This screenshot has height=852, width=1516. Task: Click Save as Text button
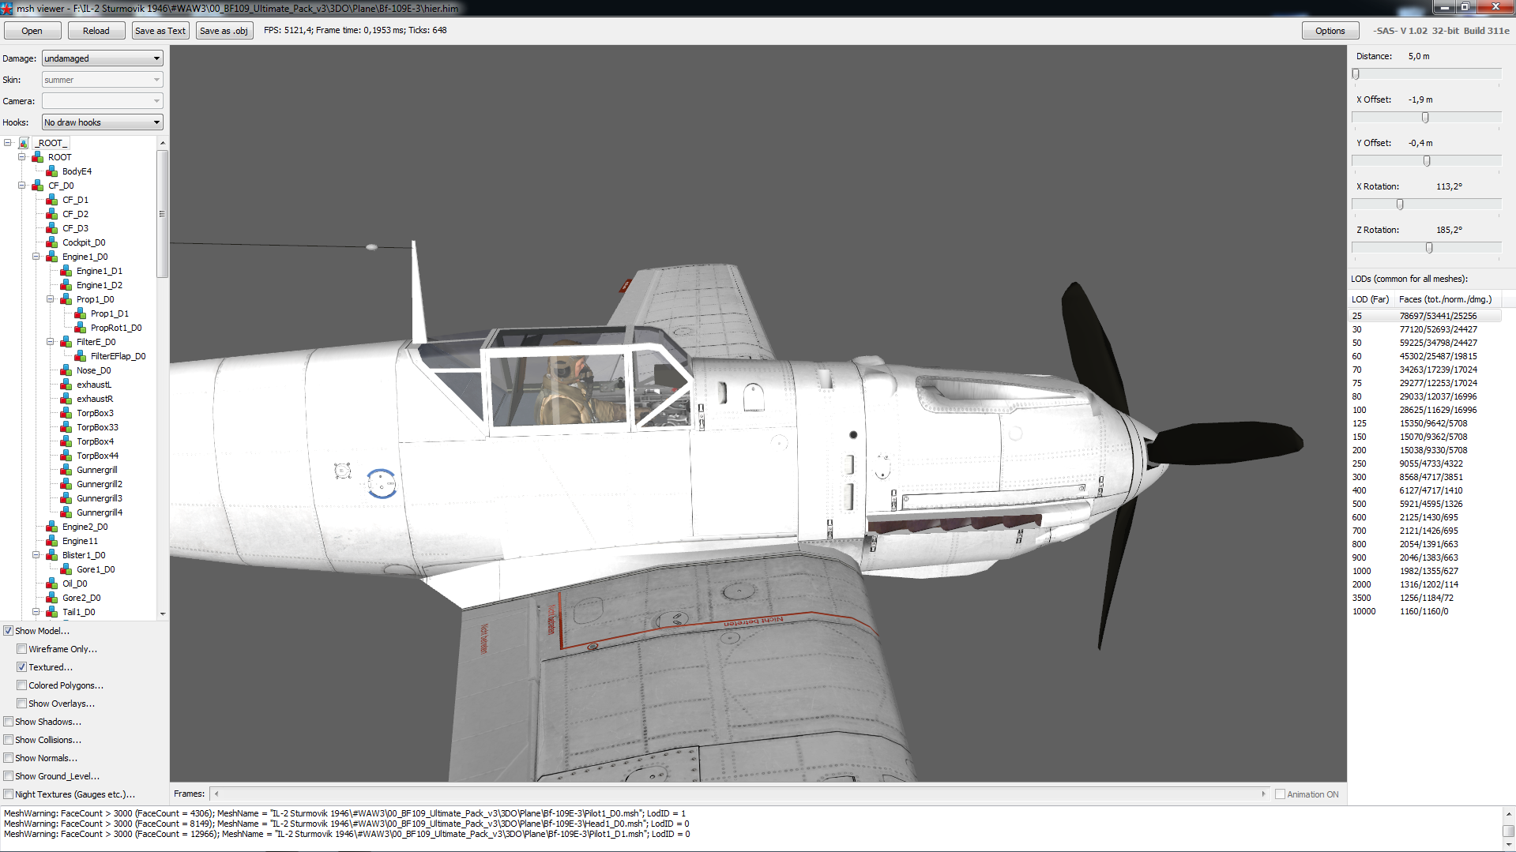[x=160, y=31]
